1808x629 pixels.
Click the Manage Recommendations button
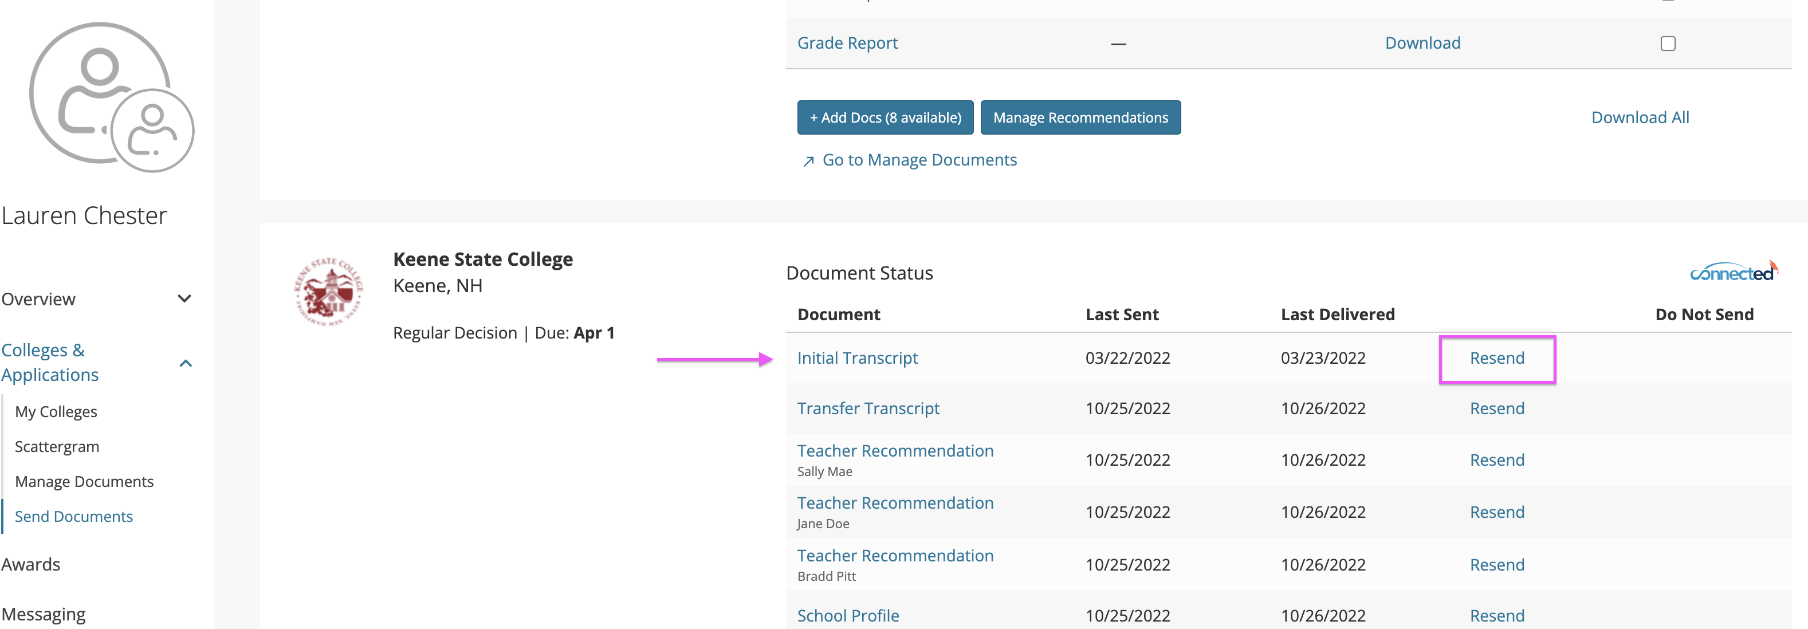[1080, 117]
